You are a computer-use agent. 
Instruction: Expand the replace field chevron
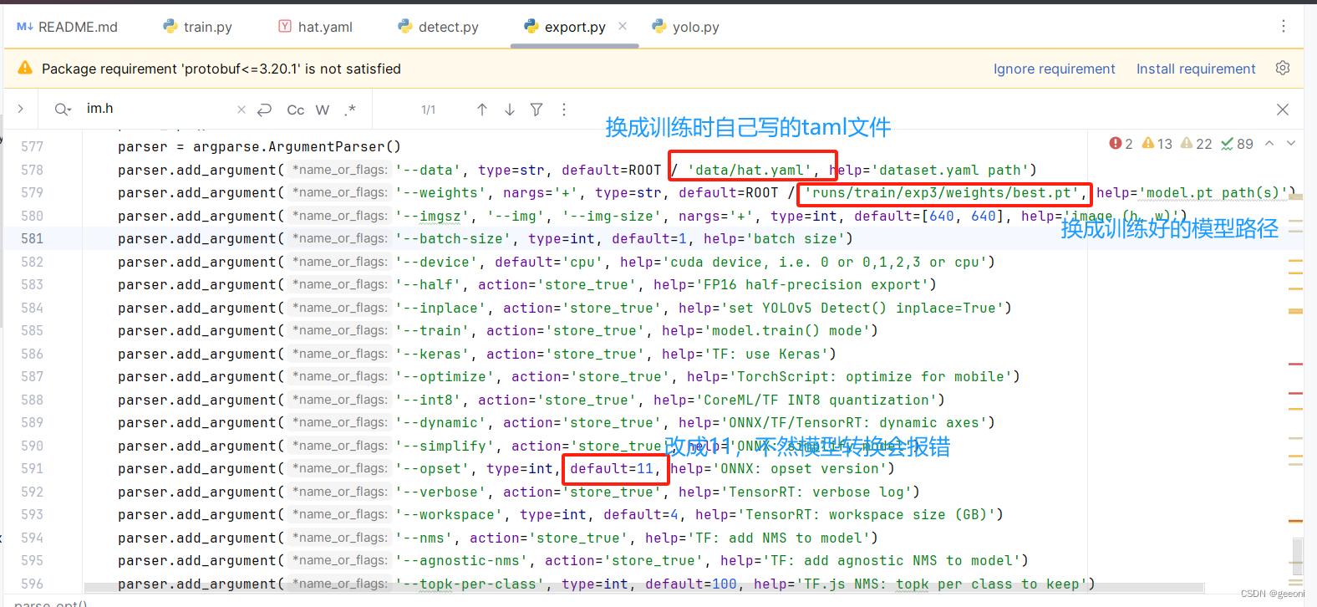click(21, 109)
